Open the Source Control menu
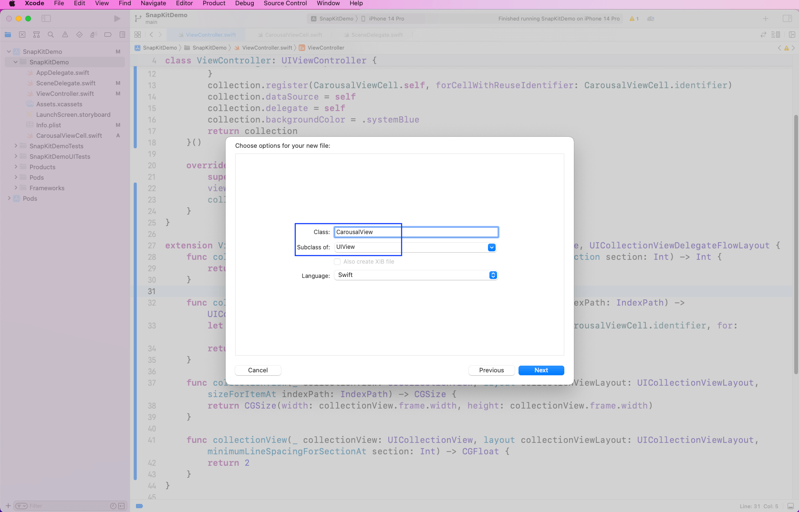 285,3
